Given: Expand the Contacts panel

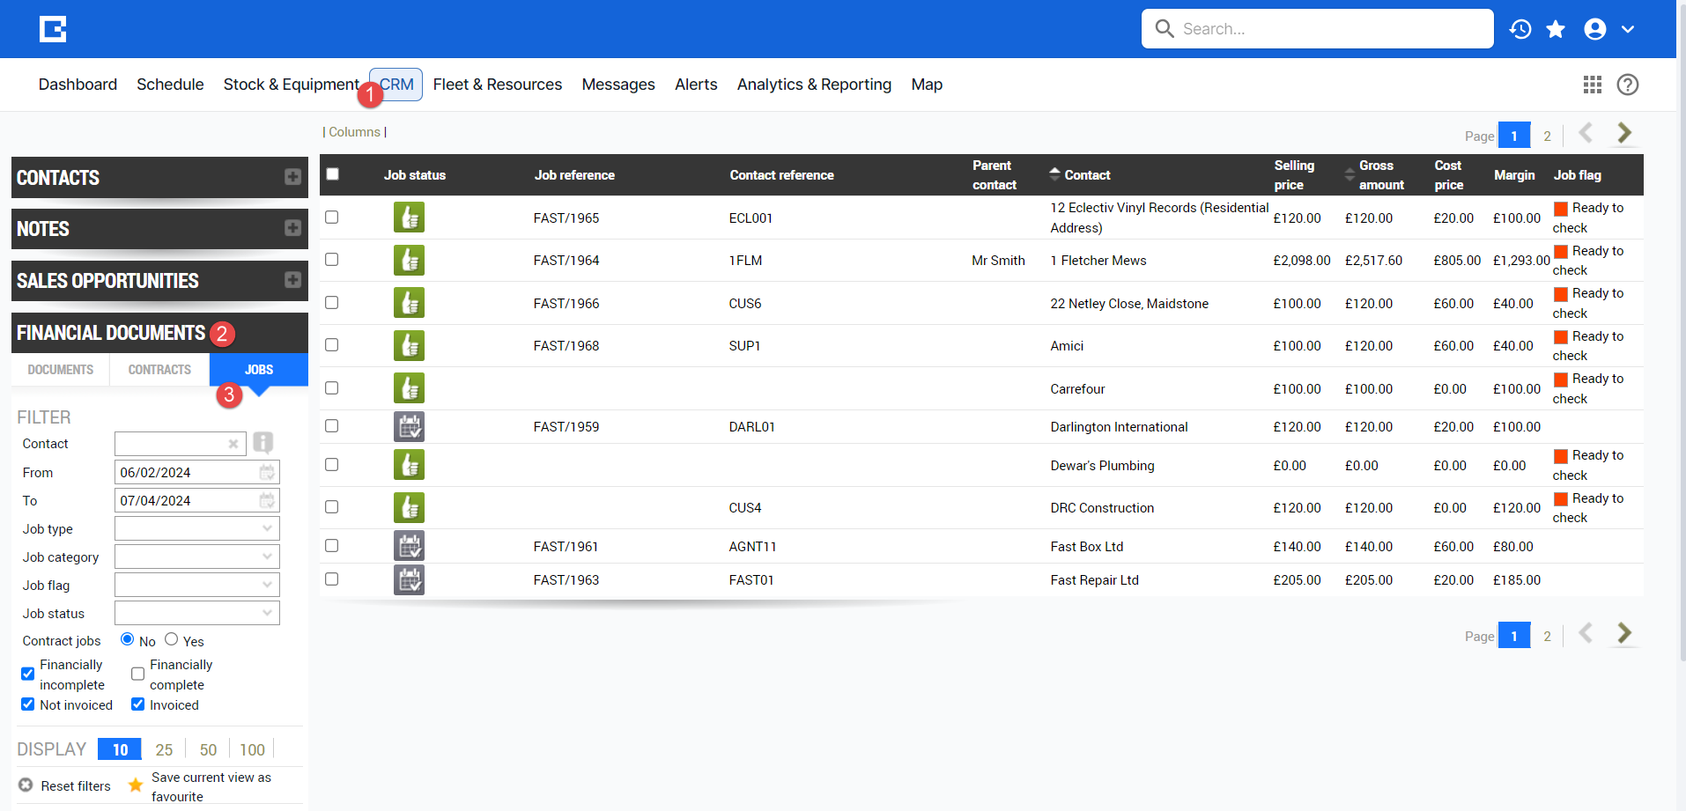Looking at the screenshot, I should tap(293, 177).
